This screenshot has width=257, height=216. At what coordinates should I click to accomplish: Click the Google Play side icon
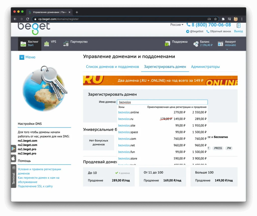[x=14, y=149]
